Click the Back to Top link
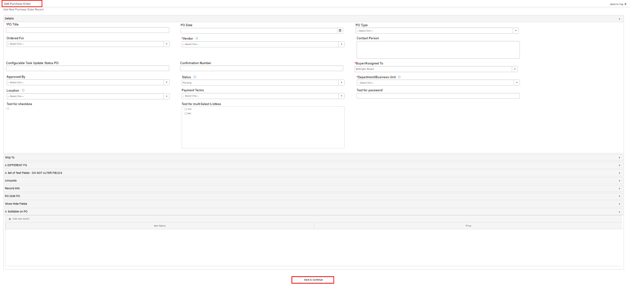The width and height of the screenshot is (630, 289). (618, 4)
